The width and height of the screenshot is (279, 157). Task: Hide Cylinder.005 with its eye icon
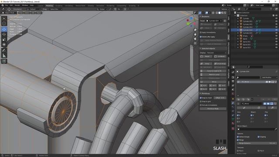(276, 33)
